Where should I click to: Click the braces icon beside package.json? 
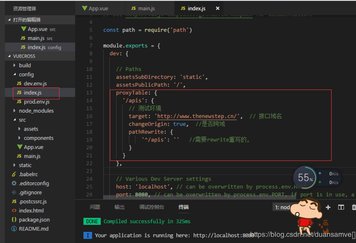click(14, 219)
